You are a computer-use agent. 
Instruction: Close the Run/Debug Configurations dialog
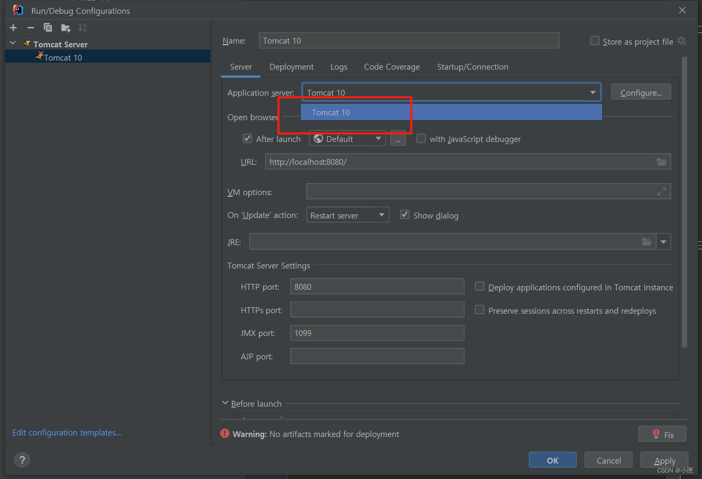click(682, 10)
